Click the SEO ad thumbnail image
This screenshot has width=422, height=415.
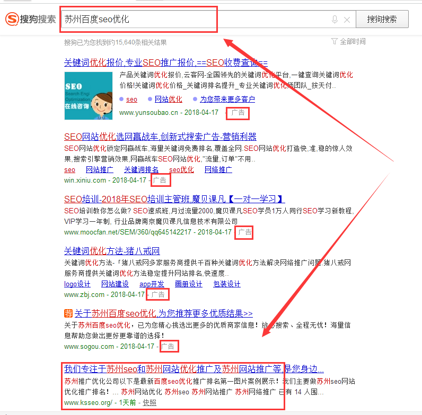pos(88,91)
